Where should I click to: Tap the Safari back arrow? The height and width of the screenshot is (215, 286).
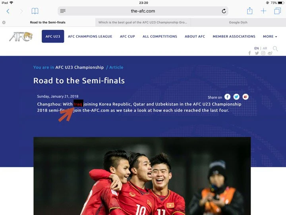point(8,11)
